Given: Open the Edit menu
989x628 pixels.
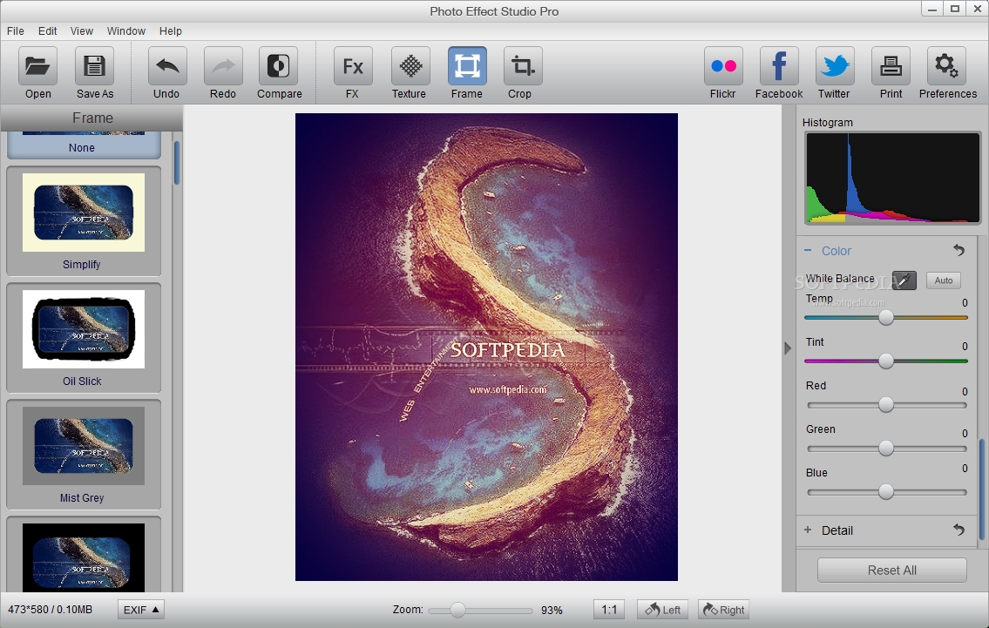Looking at the screenshot, I should [x=47, y=30].
